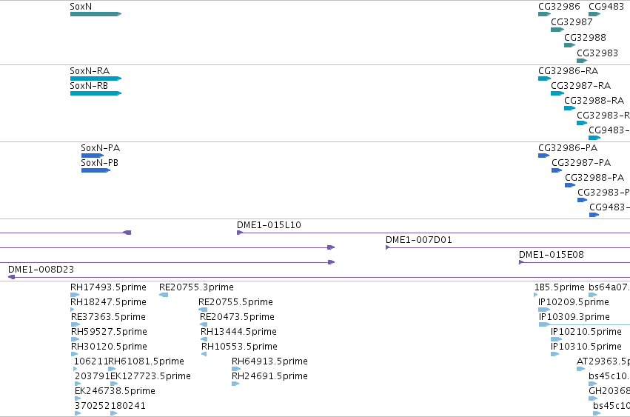Select the DME1-015E08 start marker
The height and width of the screenshot is (417, 630).
521,262
